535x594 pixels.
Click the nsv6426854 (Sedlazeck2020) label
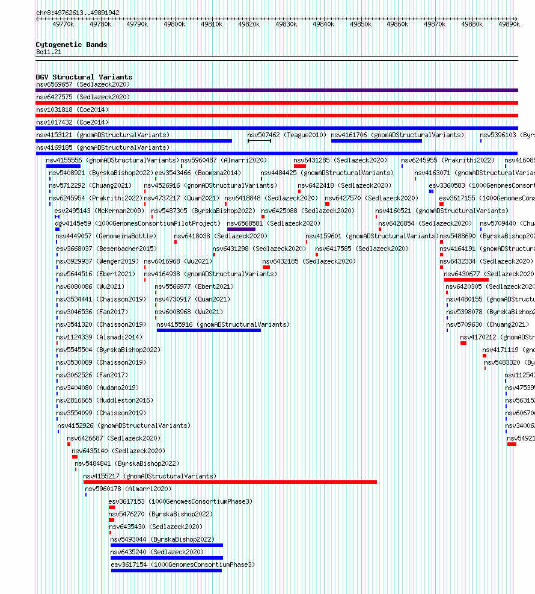(425, 223)
